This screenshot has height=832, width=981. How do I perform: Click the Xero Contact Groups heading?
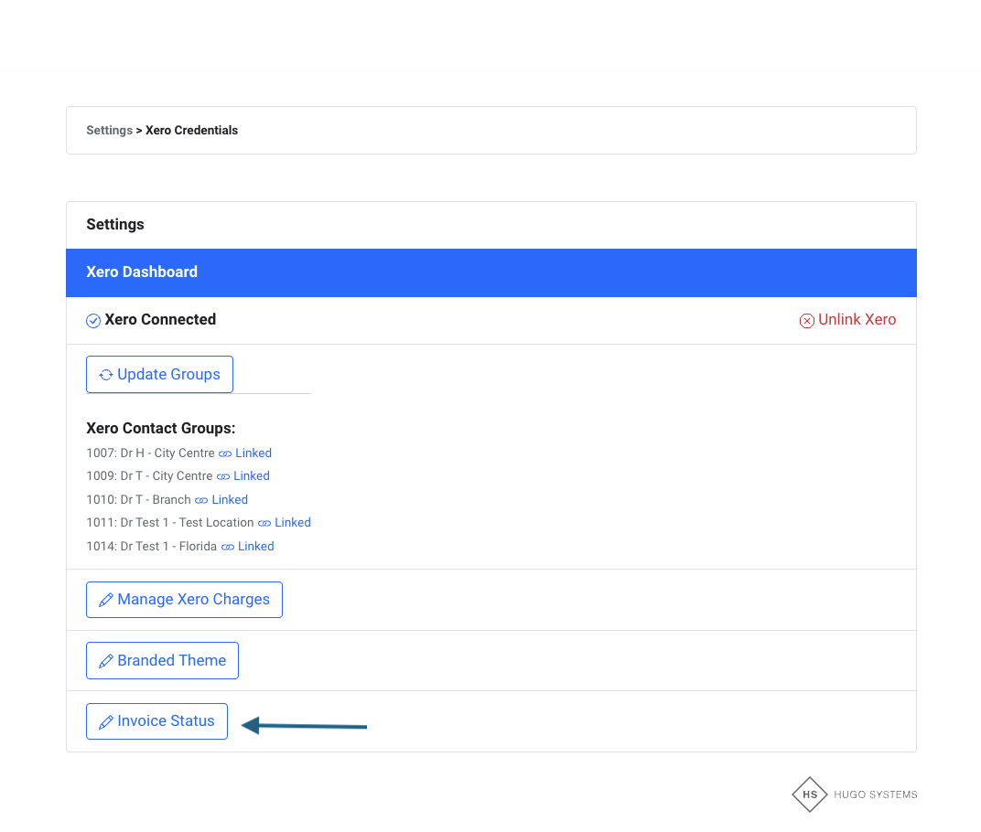tap(161, 429)
